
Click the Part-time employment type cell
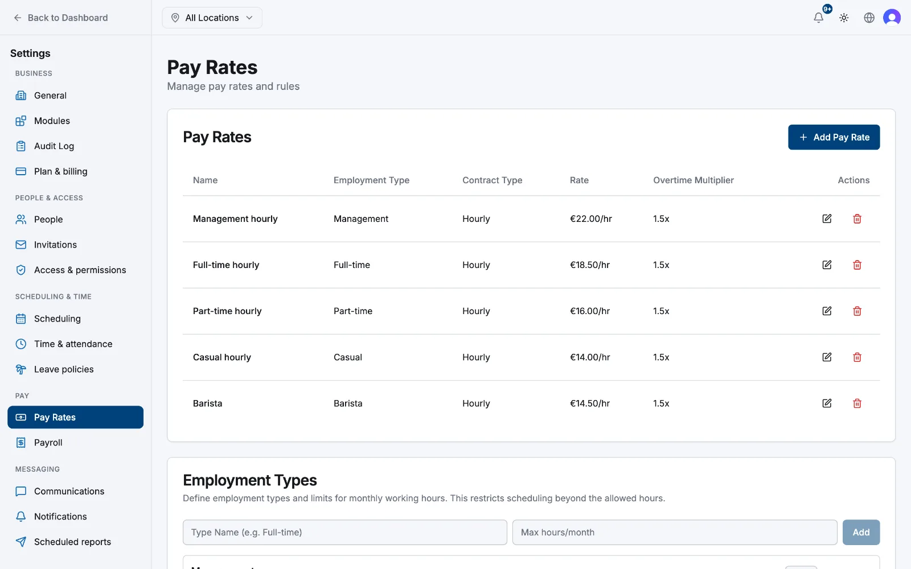[x=352, y=311]
